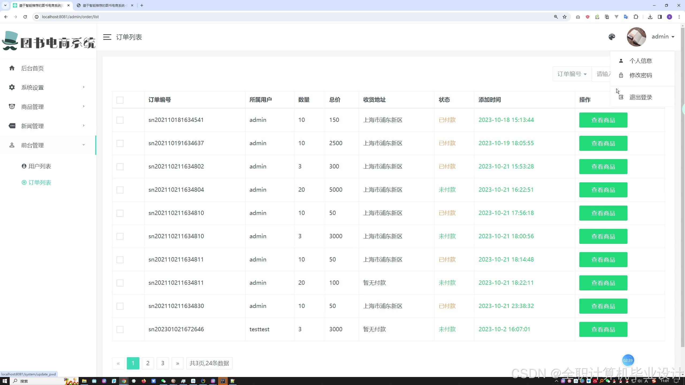The width and height of the screenshot is (685, 385).
Task: Click 查看商品 for order sn202110191634637
Action: pyautogui.click(x=603, y=143)
